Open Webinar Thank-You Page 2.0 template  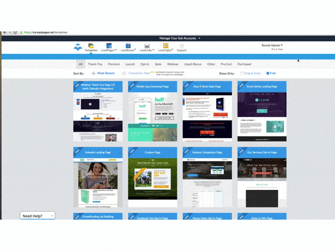click(x=98, y=111)
